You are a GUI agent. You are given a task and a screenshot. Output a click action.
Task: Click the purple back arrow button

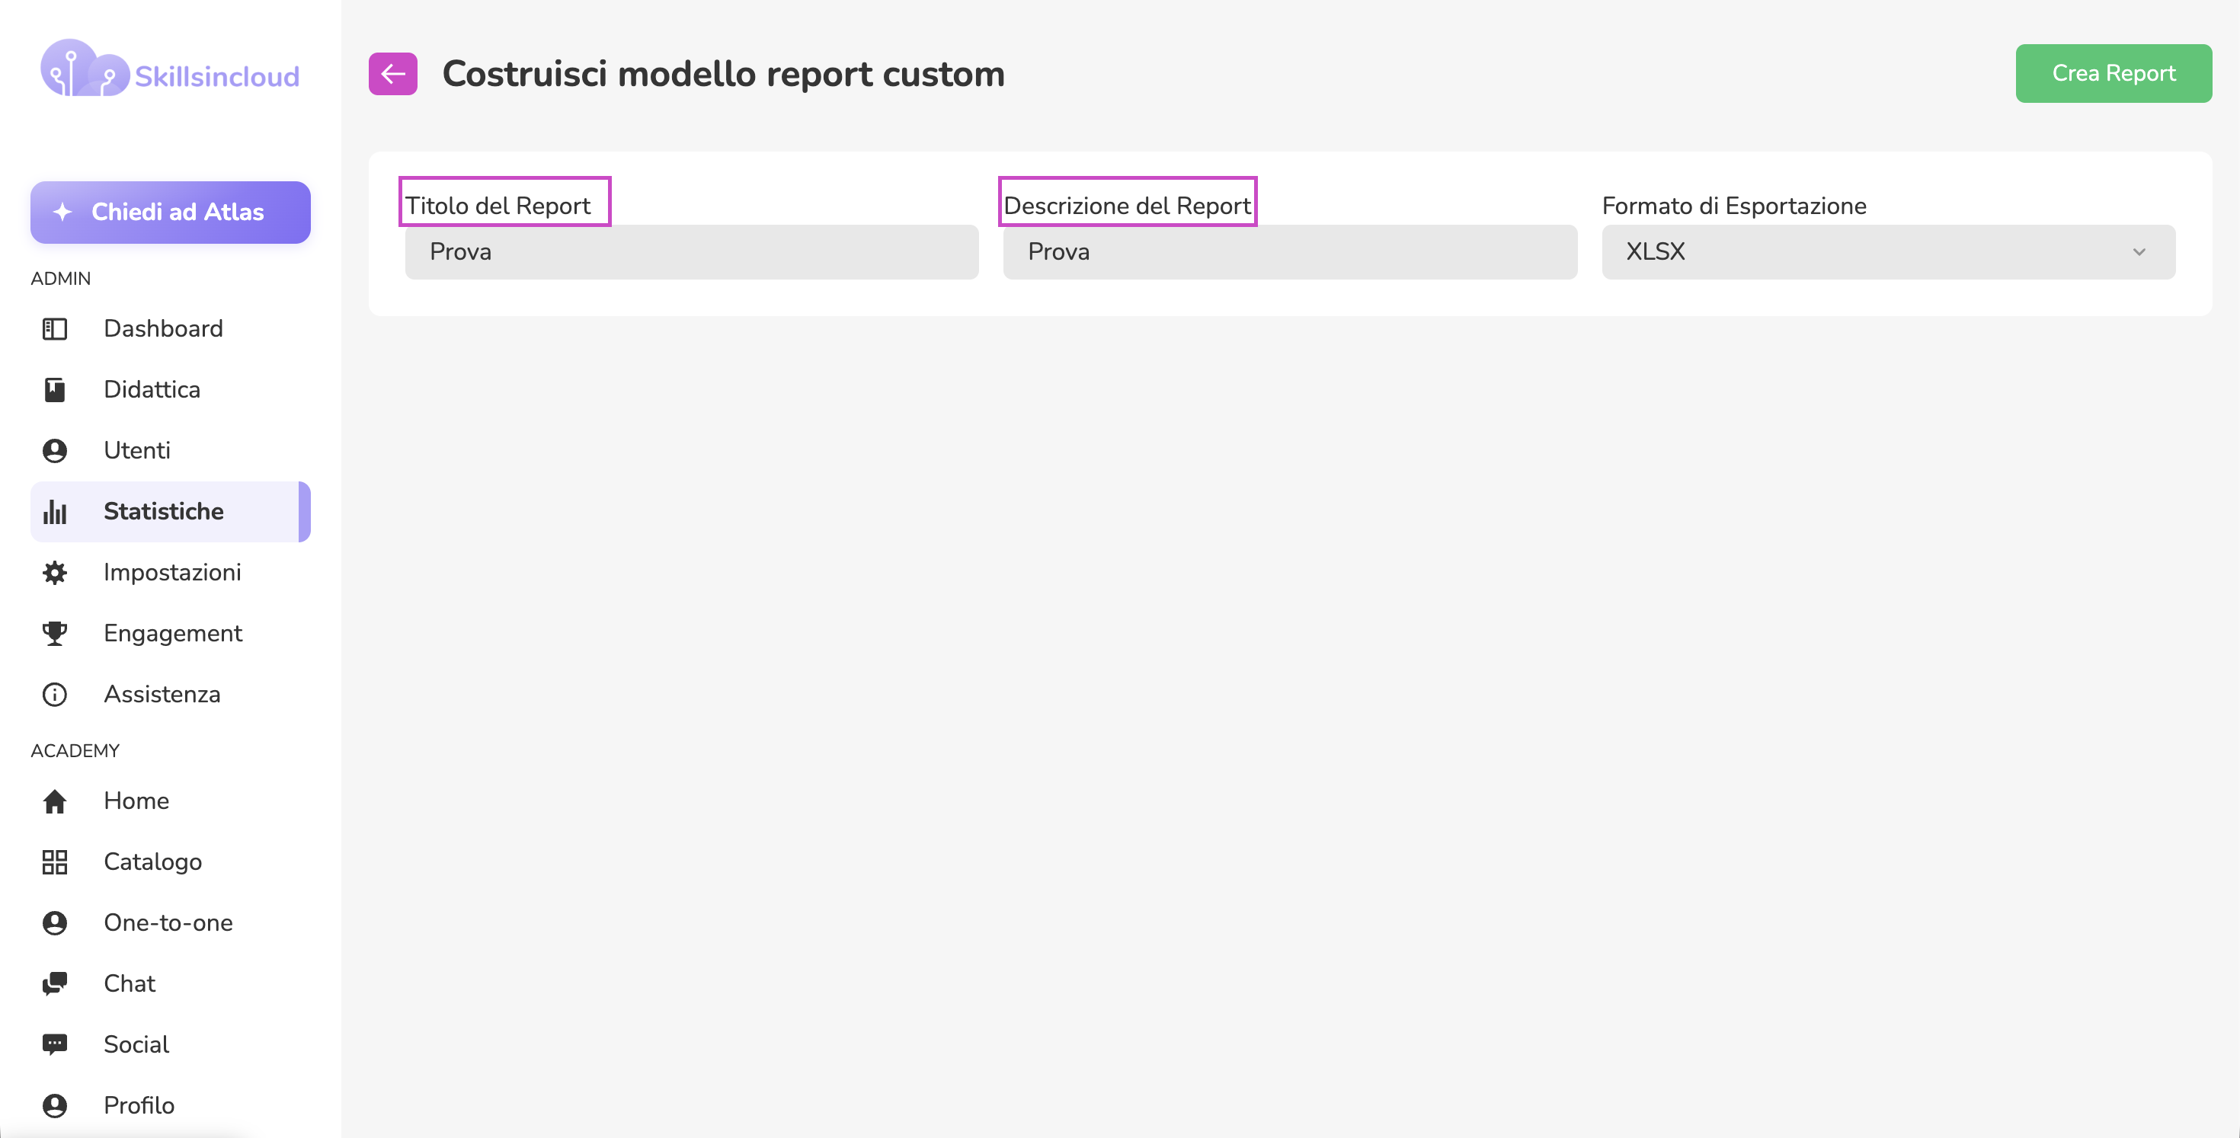coord(392,74)
